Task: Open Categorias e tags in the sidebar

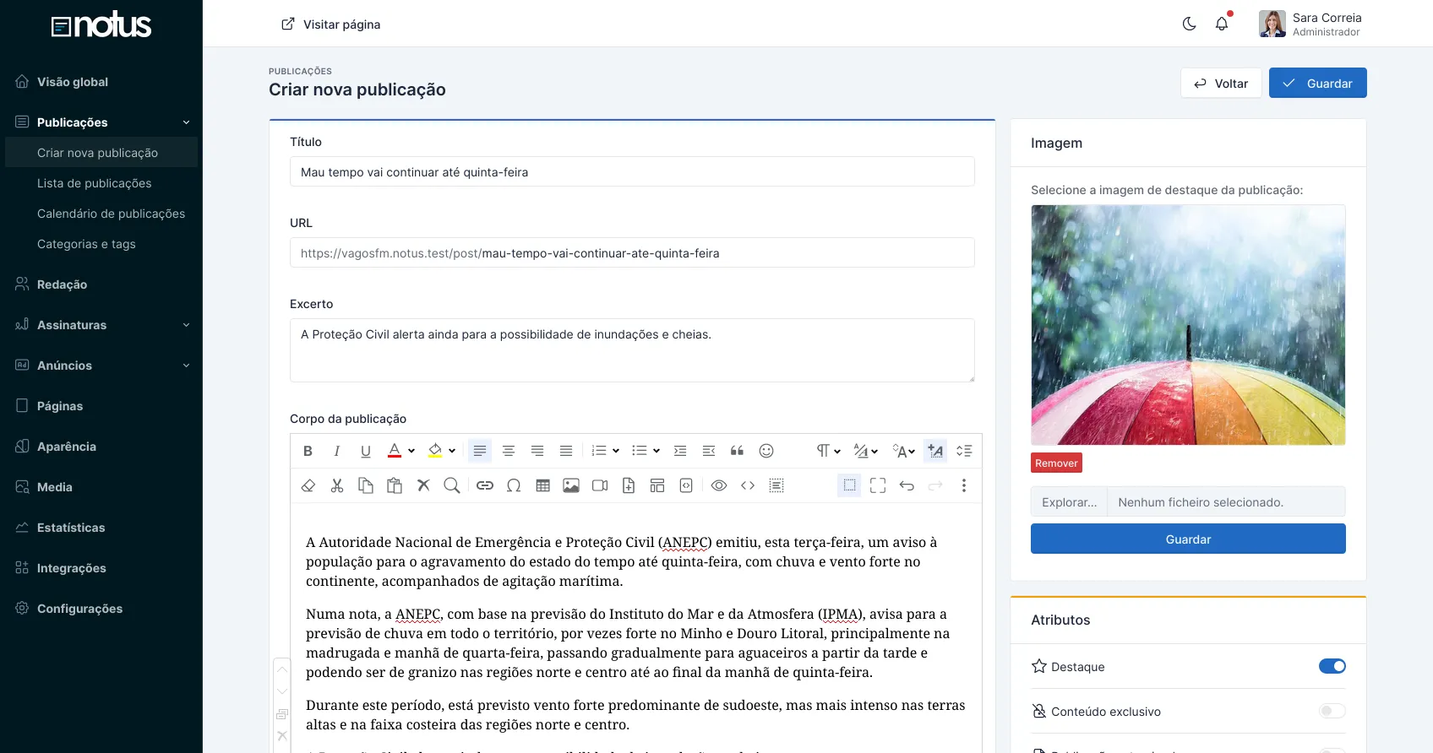Action: (x=86, y=244)
